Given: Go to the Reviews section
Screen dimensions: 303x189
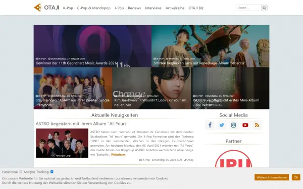Looking at the screenshot, I should [134, 8].
